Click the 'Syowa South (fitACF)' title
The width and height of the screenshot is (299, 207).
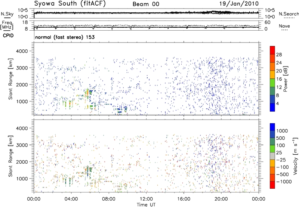(70, 3)
